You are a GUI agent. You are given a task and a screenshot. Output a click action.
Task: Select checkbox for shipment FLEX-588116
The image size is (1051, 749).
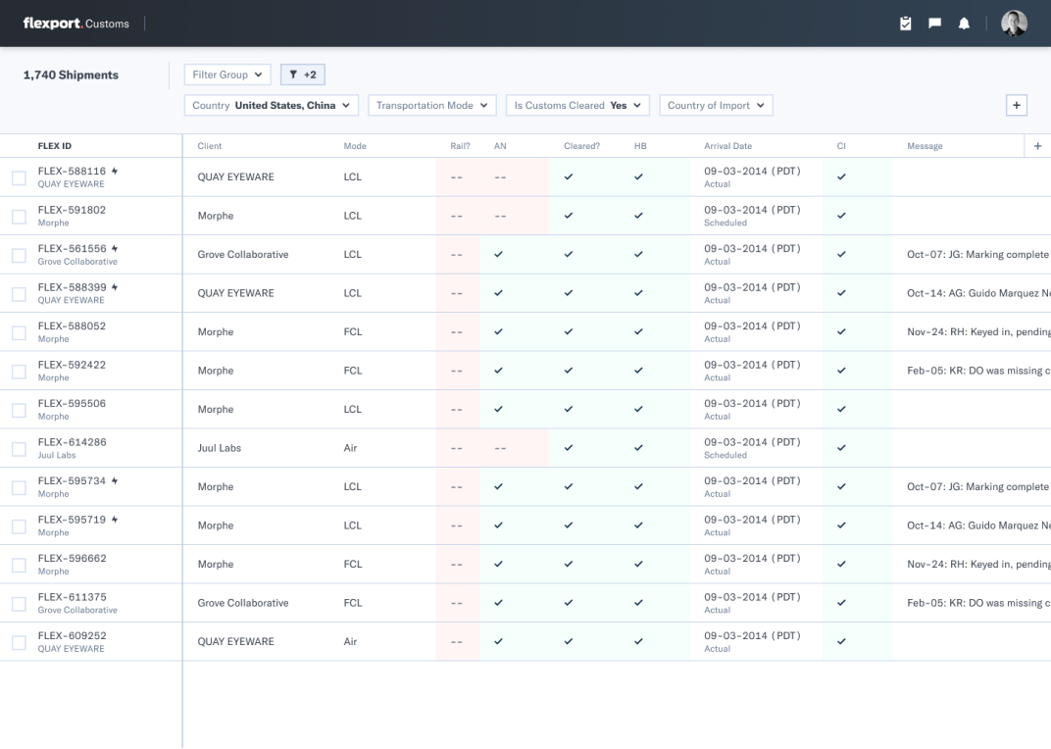(19, 177)
